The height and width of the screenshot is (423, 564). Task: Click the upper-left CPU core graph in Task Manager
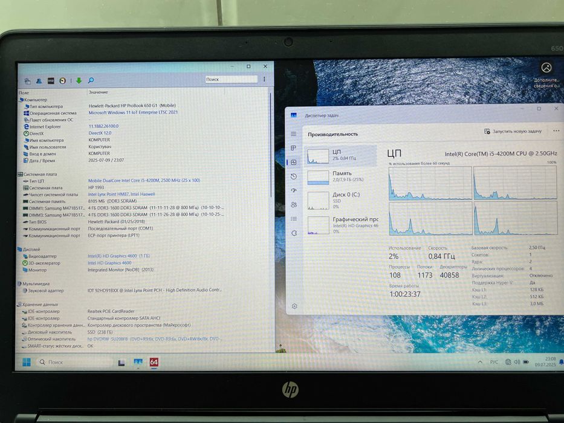coord(430,183)
